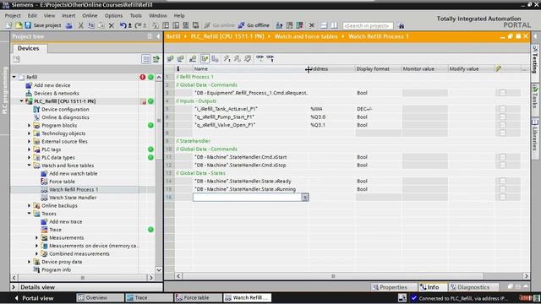The width and height of the screenshot is (541, 304).
Task: Expand the PLC tags folder
Action: tap(30, 149)
